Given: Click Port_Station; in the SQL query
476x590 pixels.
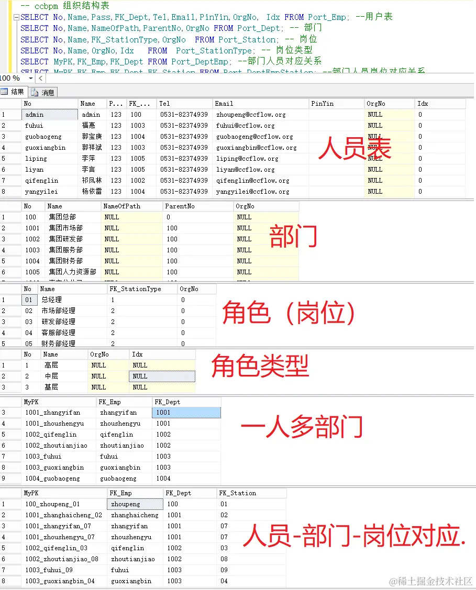Looking at the screenshot, I should tap(249, 40).
